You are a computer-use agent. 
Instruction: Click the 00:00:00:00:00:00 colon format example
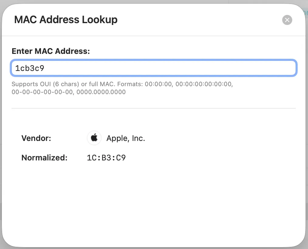(204, 84)
